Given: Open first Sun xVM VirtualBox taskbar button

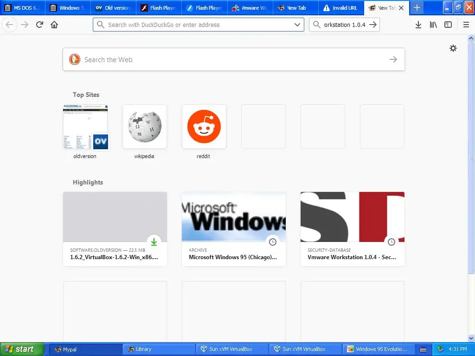Looking at the screenshot, I should pyautogui.click(x=232, y=349).
